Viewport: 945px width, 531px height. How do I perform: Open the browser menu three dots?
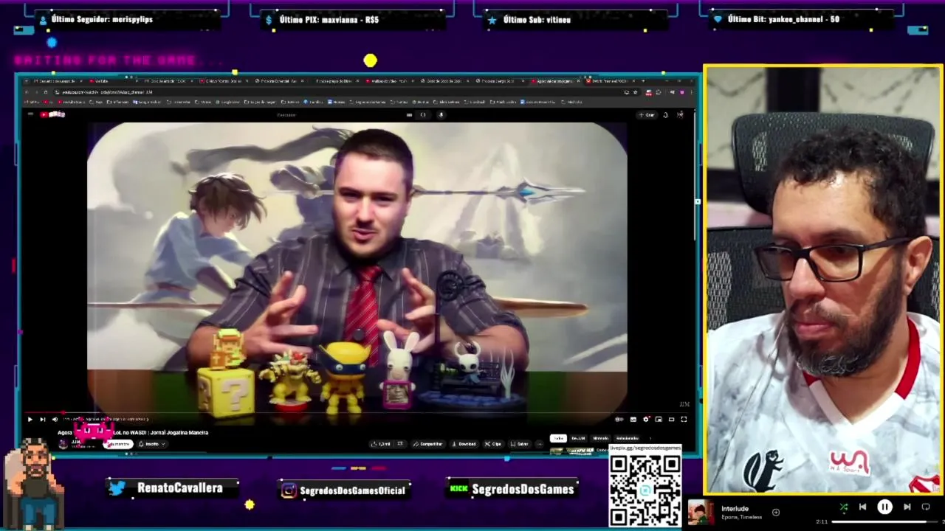(x=691, y=92)
